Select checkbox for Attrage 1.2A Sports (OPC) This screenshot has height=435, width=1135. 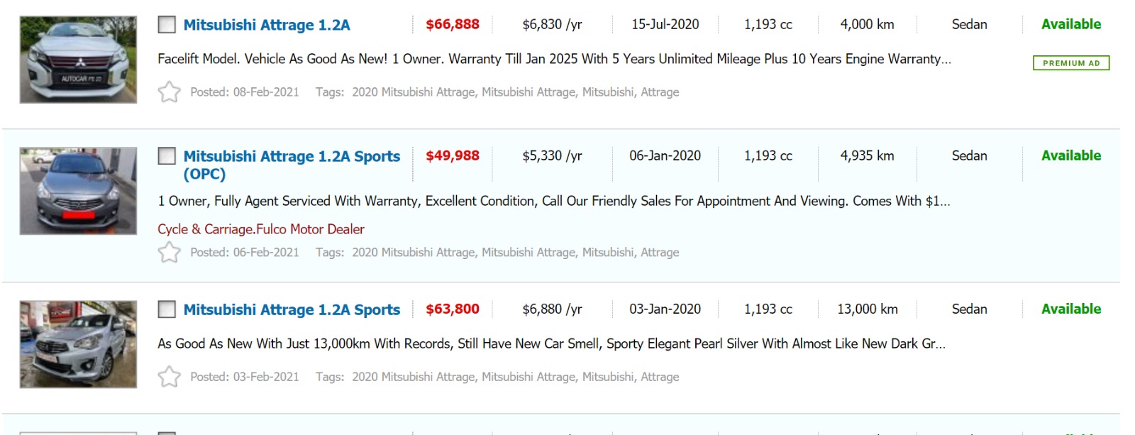tap(167, 156)
